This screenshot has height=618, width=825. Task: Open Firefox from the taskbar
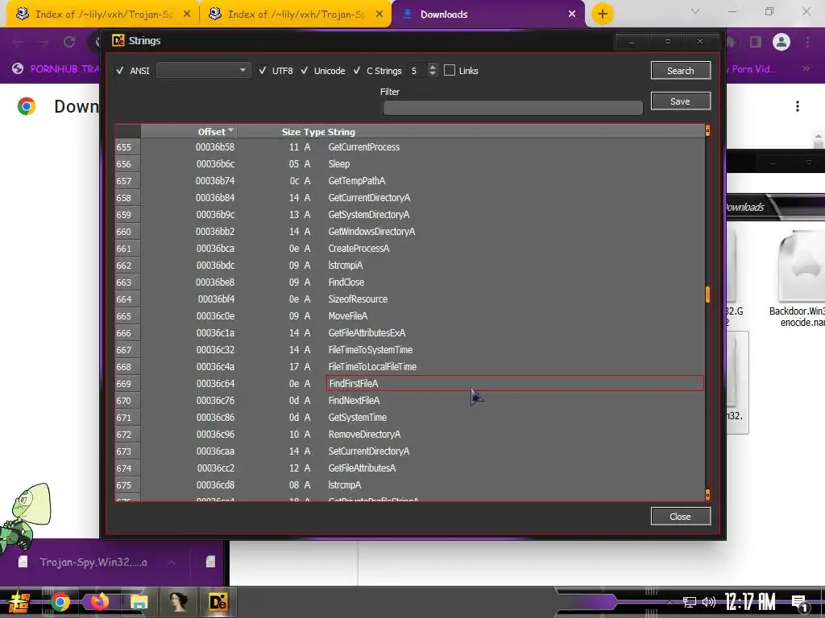[x=99, y=602]
